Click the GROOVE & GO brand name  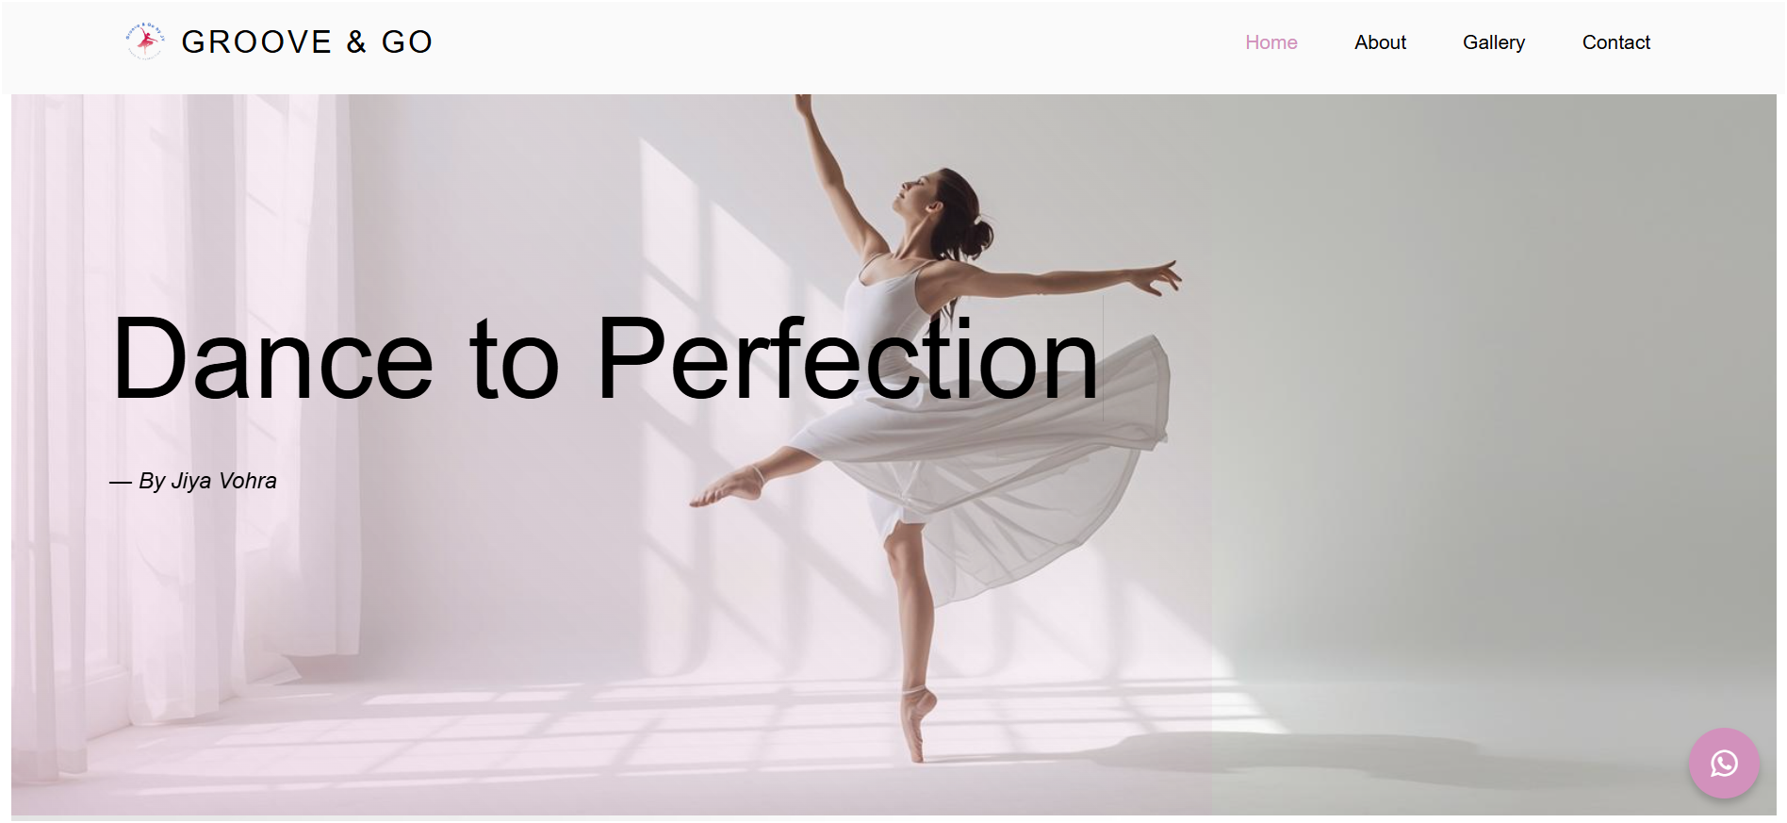(306, 41)
